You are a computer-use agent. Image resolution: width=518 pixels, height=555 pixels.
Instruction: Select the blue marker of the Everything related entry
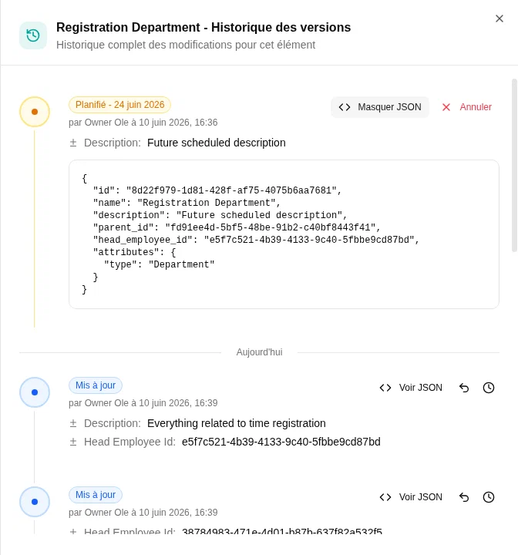coord(35,392)
